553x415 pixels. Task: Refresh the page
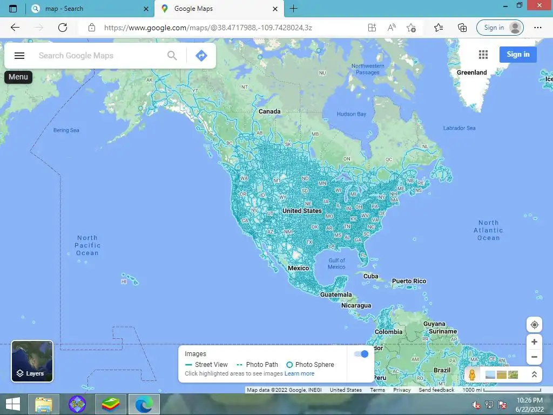[x=63, y=28]
